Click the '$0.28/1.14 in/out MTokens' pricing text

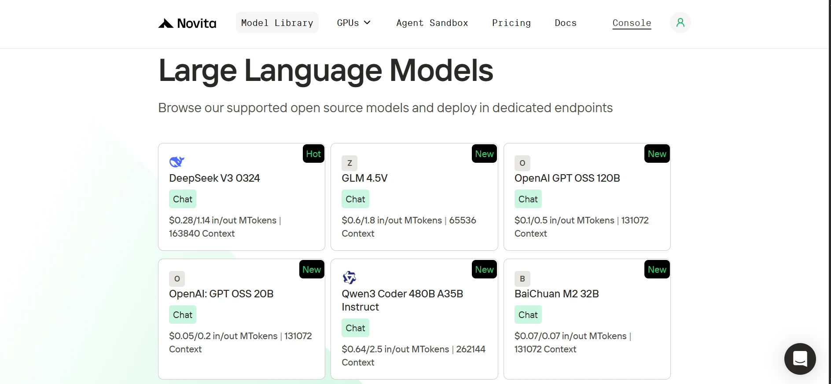pyautogui.click(x=223, y=220)
